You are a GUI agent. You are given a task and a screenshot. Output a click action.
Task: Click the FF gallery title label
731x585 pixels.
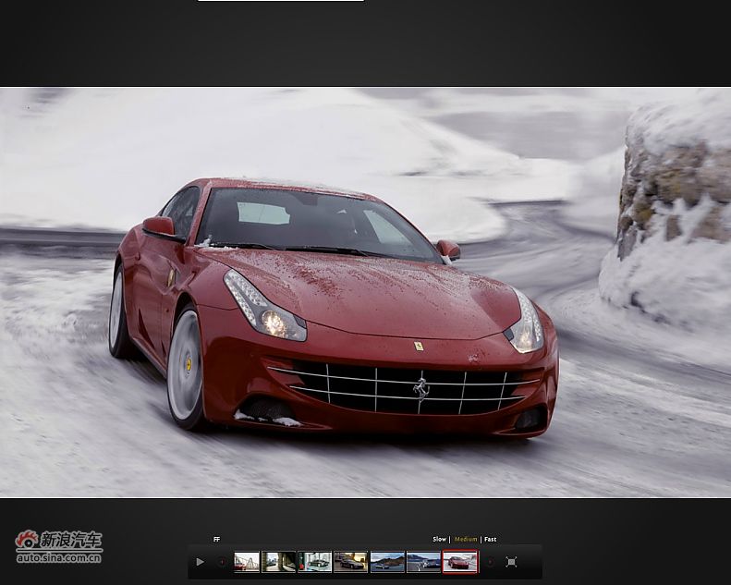[x=217, y=540]
